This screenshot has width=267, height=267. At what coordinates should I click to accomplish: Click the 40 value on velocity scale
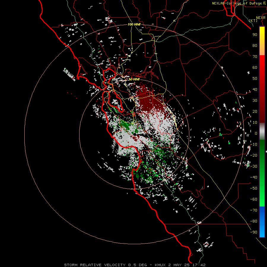click(x=255, y=89)
